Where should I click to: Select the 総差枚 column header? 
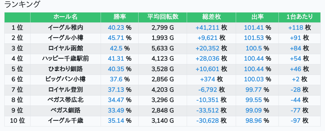(x=211, y=17)
